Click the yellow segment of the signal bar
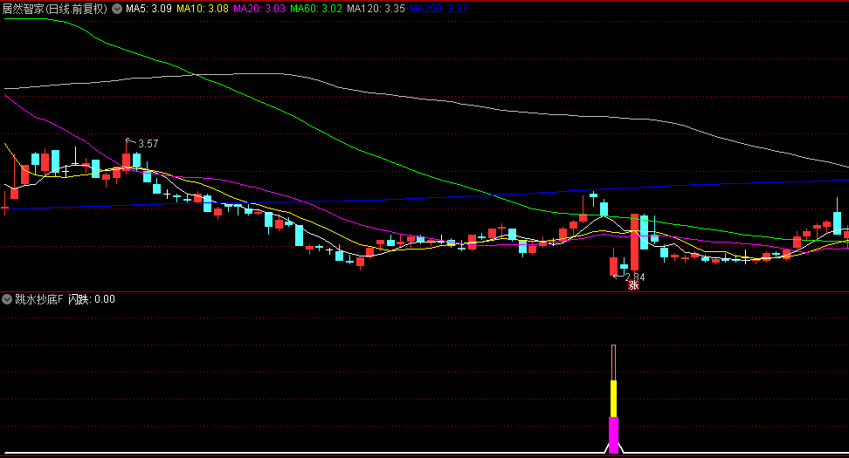This screenshot has width=849, height=458. tap(613, 399)
